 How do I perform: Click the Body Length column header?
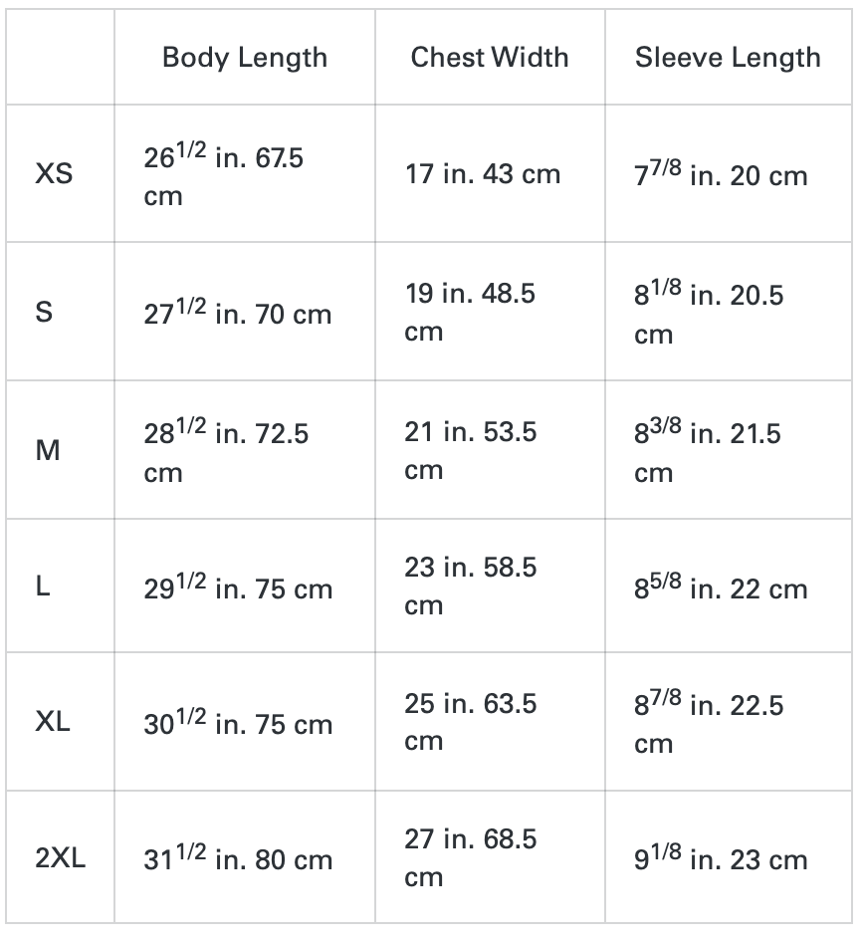pyautogui.click(x=244, y=58)
